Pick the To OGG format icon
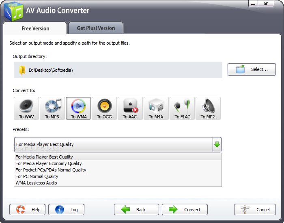This screenshot has width=284, height=223. click(x=104, y=108)
